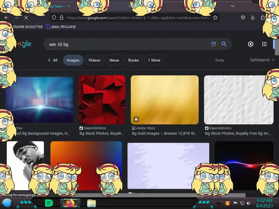Switch to Firefox in taskbar

(x=70, y=203)
